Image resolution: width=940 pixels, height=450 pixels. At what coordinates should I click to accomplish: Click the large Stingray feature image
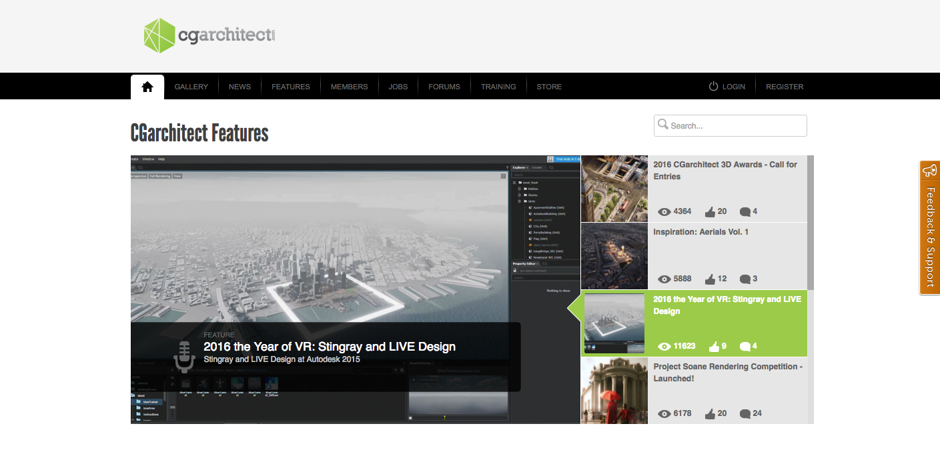355,289
